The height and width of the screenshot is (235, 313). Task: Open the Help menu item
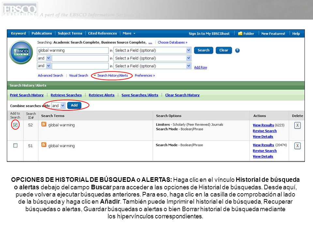pyautogui.click(x=296, y=34)
